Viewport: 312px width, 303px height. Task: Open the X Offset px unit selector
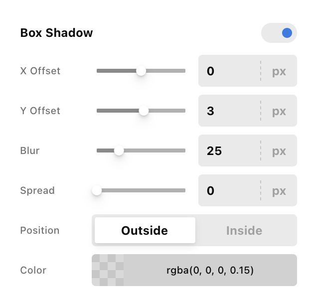(279, 71)
